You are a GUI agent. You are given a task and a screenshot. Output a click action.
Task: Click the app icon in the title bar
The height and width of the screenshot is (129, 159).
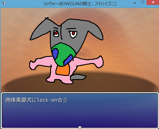4,3
